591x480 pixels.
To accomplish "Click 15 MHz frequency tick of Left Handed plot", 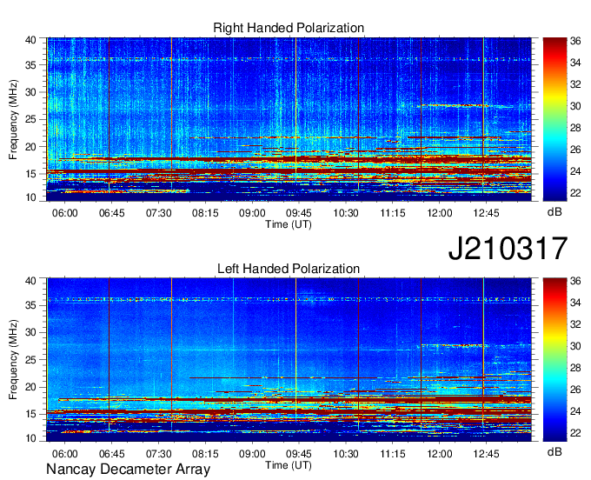I will coord(30,414).
